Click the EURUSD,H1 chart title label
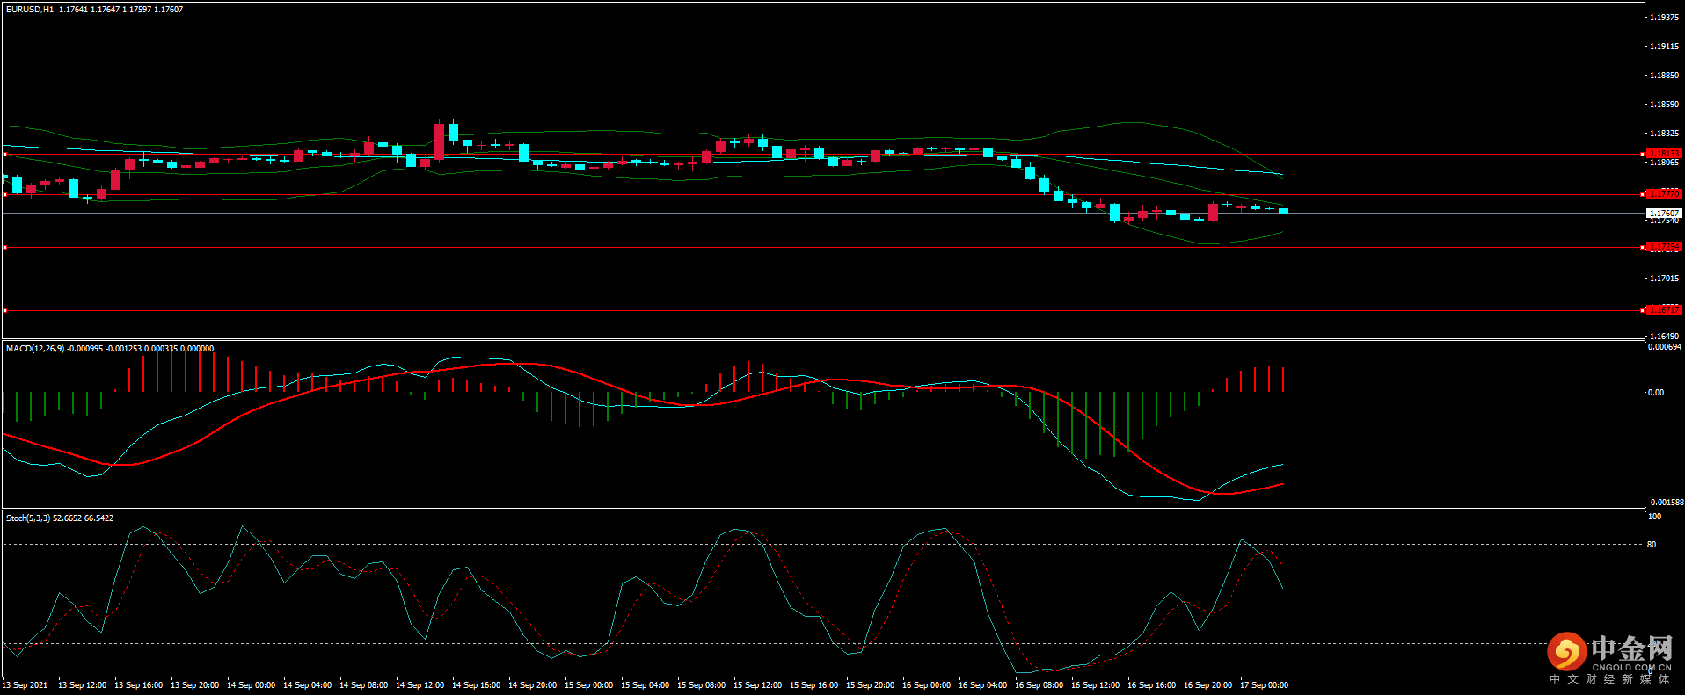 coord(30,10)
